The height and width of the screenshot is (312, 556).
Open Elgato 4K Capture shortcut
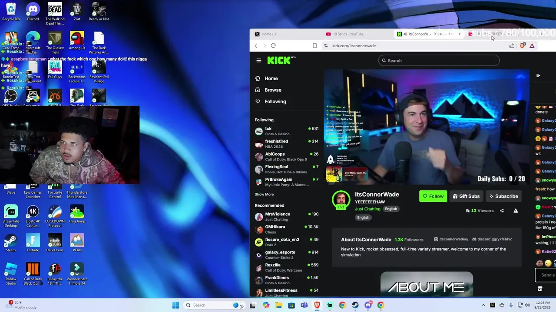[33, 216]
